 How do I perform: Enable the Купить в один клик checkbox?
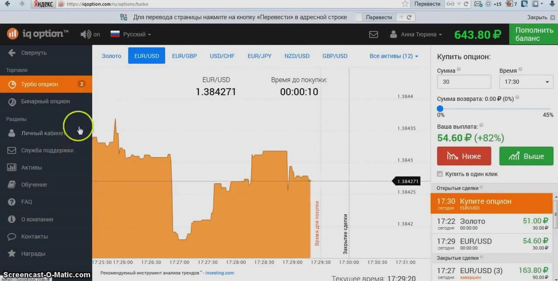point(440,174)
